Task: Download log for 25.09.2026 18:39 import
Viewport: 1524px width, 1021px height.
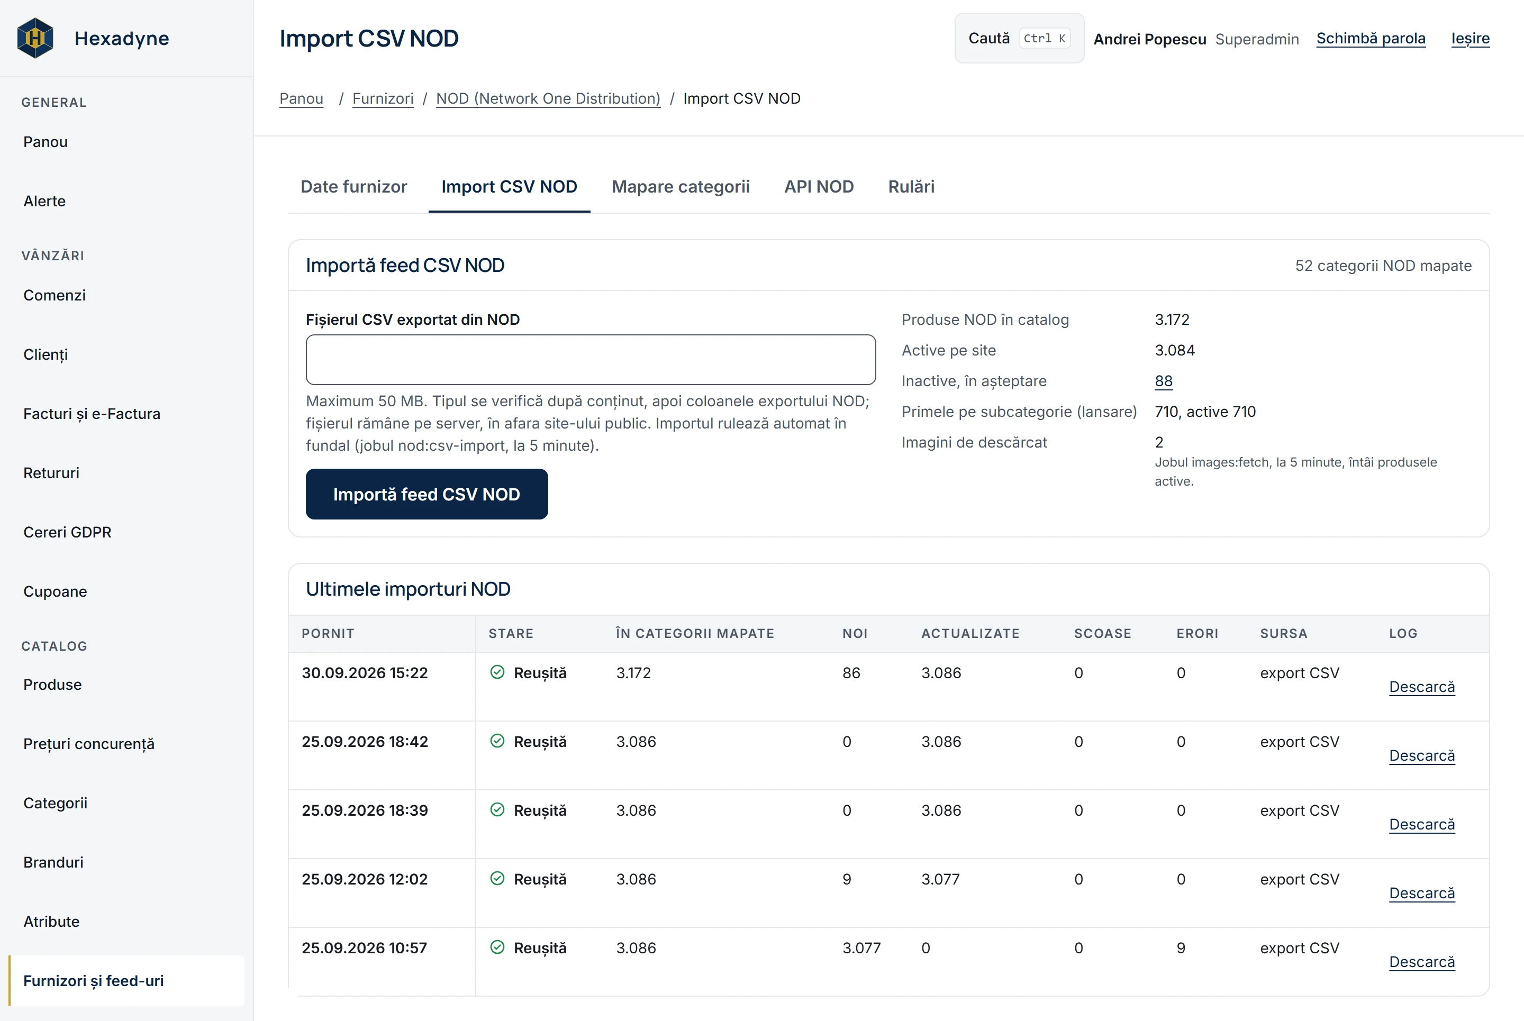Action: (1422, 824)
